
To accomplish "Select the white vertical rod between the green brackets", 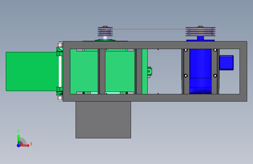I will (60, 71).
